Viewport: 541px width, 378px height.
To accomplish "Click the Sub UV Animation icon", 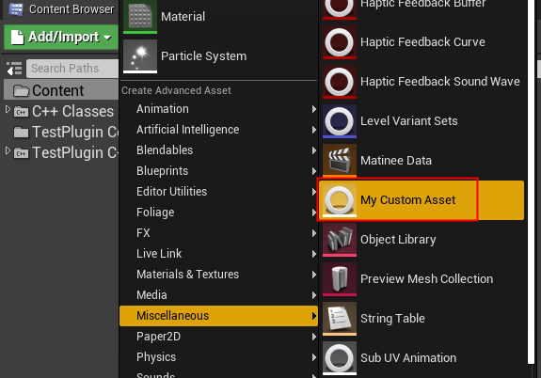I will [340, 358].
